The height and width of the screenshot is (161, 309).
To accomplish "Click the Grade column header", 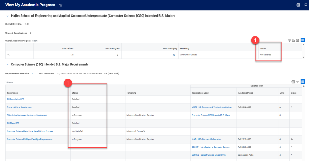I will point(294,93).
